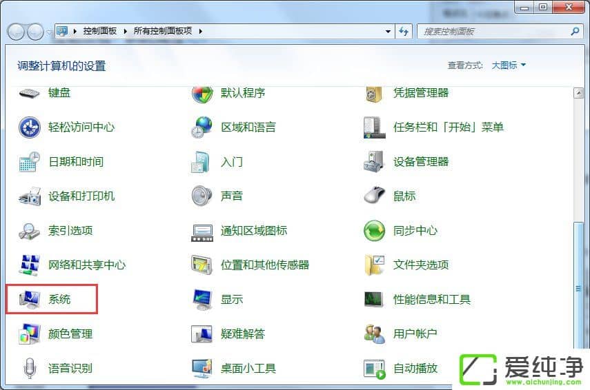Open 日期和时间 icon

[29, 162]
